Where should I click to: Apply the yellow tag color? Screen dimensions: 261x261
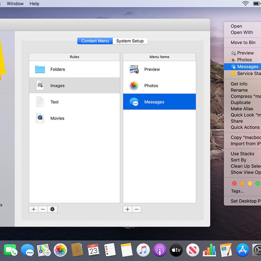tap(250, 183)
